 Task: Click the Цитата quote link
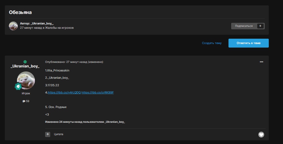[x=59, y=134]
